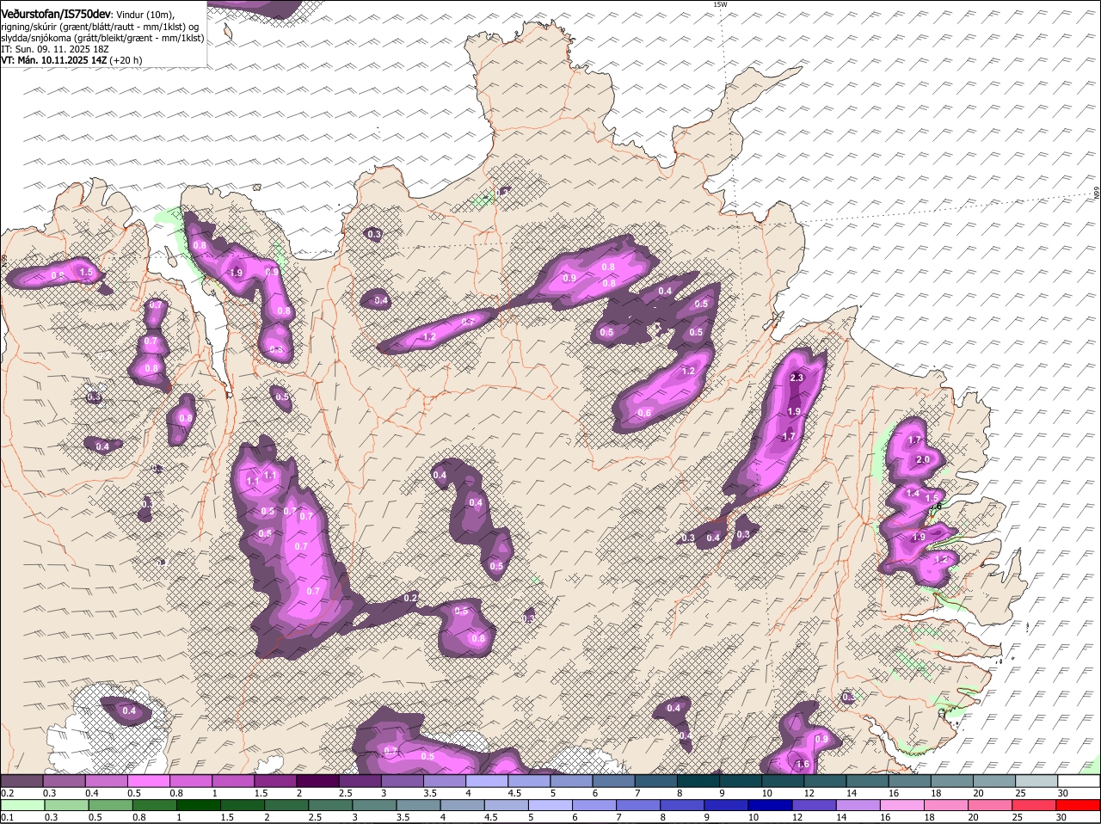Click the valid time 'VT: Mán. 10.11.2025 14Z'
Viewport: 1101px width, 824px height.
point(54,60)
